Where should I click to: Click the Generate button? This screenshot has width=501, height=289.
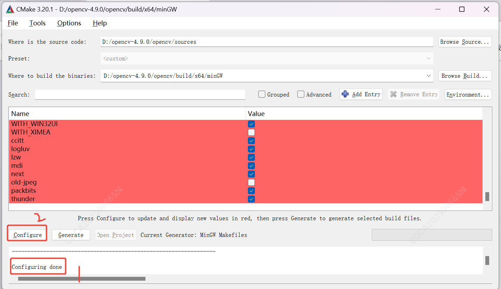(71, 235)
